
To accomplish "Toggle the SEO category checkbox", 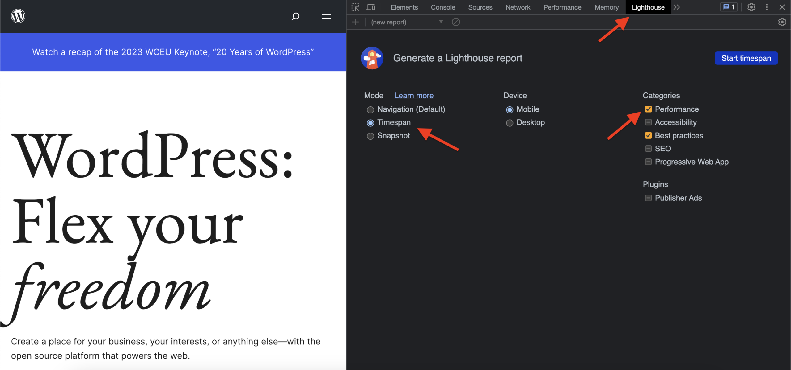I will click(648, 149).
